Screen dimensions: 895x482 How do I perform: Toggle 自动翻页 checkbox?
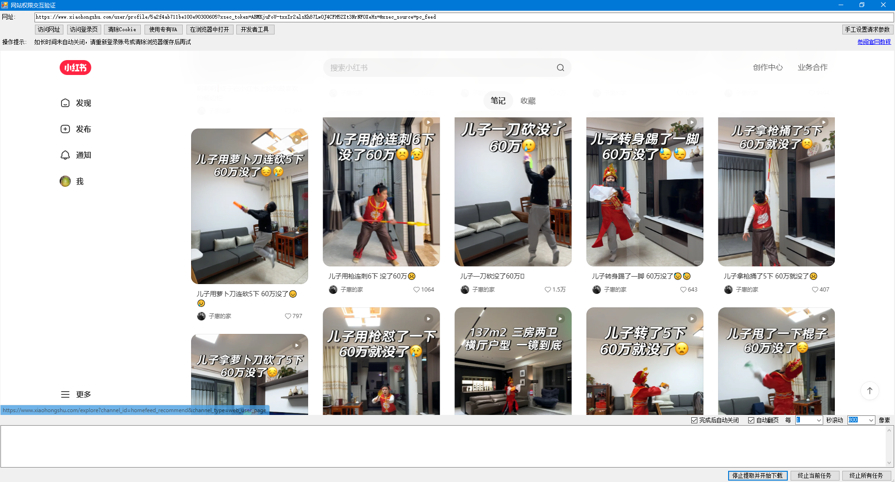click(751, 420)
